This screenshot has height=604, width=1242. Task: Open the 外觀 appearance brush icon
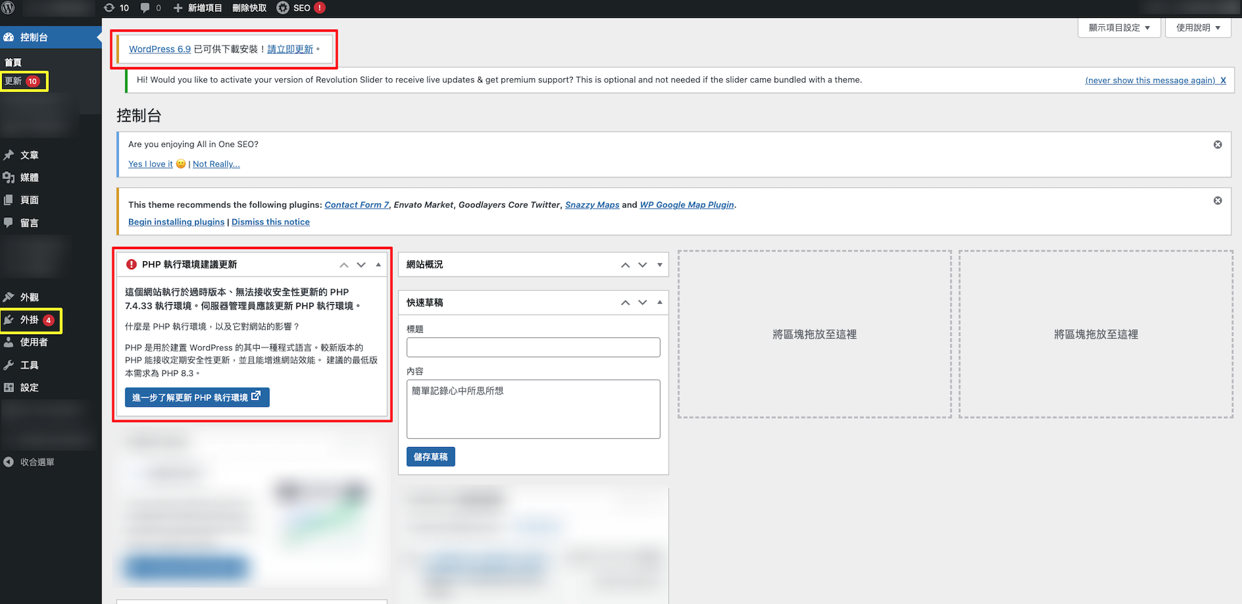[x=9, y=297]
